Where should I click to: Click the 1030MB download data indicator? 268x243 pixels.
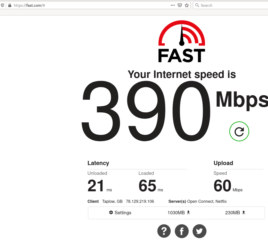[x=179, y=213]
